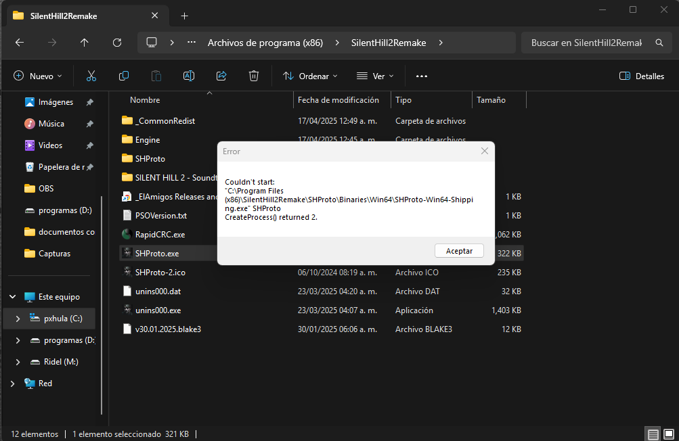Click the Copy icon in toolbar
The height and width of the screenshot is (441, 679).
coord(124,76)
